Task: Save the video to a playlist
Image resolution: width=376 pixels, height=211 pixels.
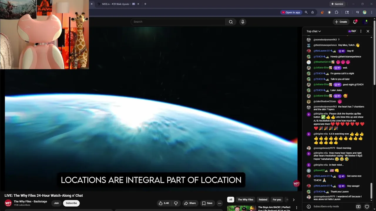Action: click(207, 203)
